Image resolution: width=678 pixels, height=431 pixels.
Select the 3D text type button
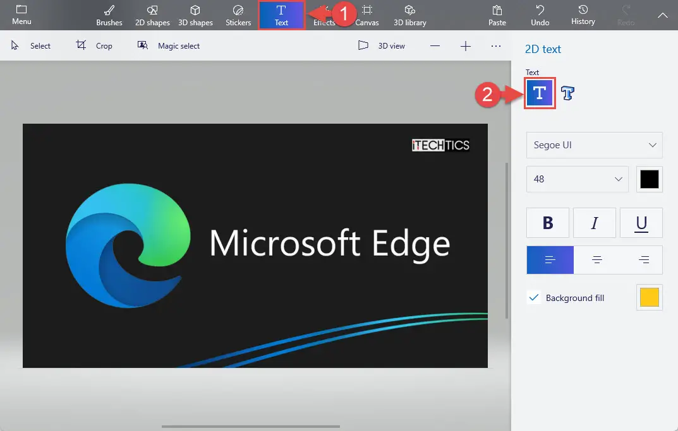(x=567, y=93)
